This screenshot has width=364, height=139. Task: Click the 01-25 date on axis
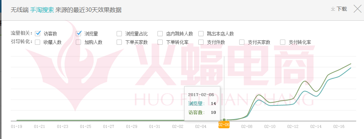[x=85, y=126]
